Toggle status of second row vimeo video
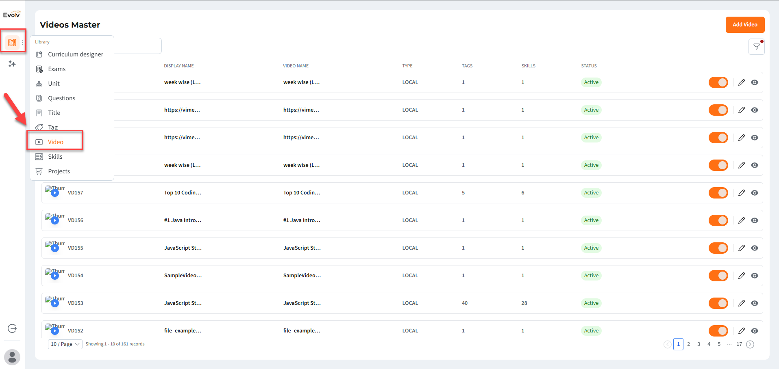 (x=718, y=110)
